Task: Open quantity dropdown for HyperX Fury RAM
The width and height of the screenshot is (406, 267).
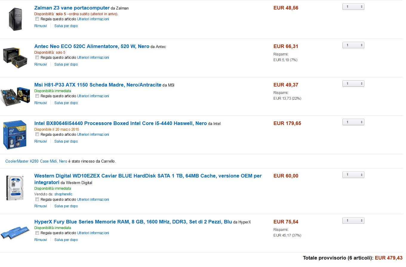Action: pyautogui.click(x=353, y=220)
